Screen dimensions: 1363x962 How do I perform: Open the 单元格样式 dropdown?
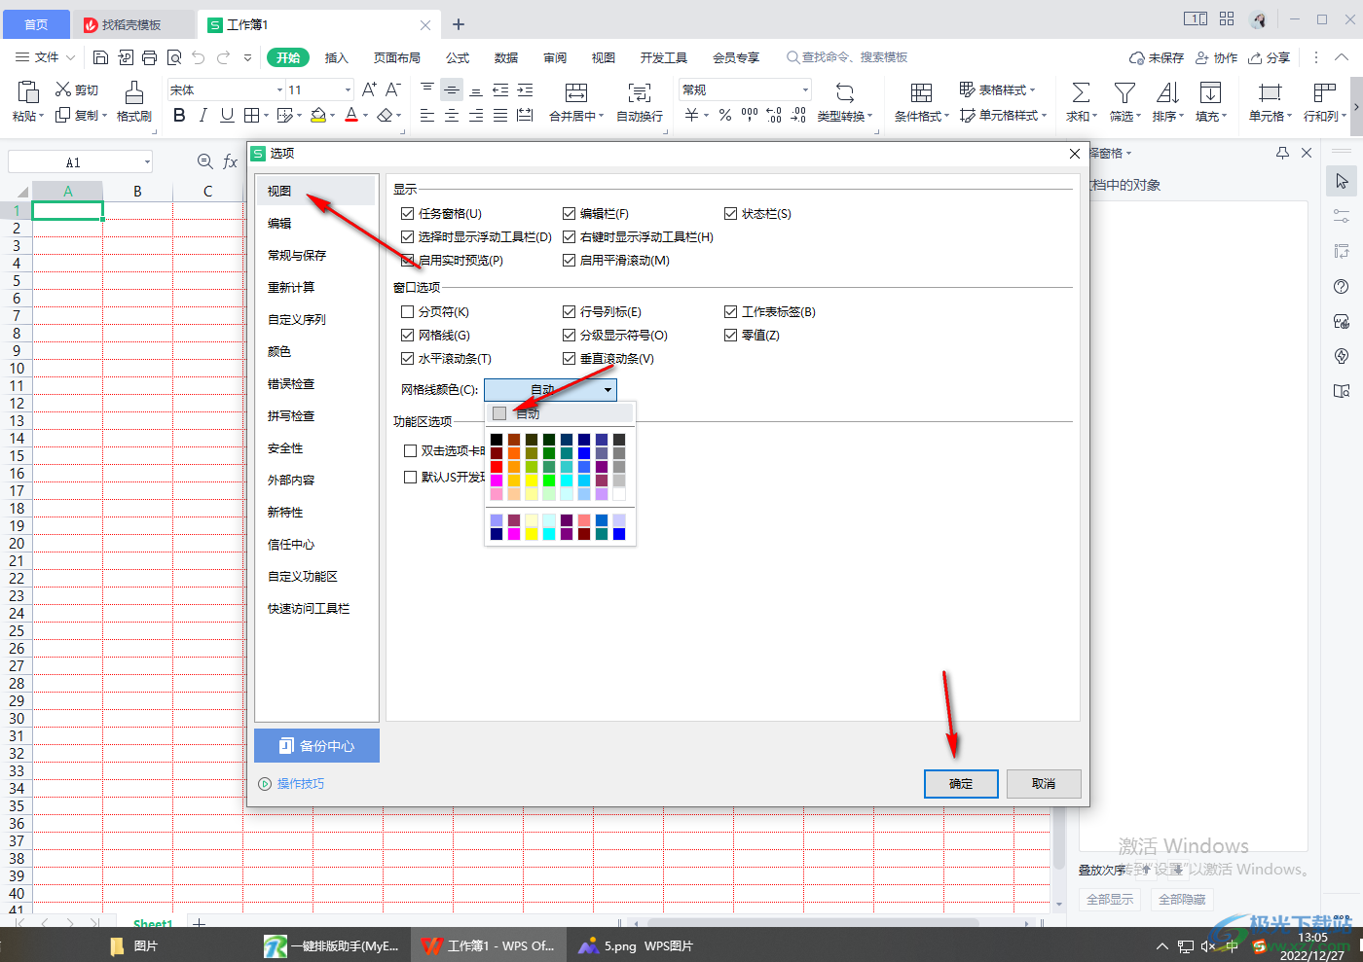pyautogui.click(x=1003, y=115)
